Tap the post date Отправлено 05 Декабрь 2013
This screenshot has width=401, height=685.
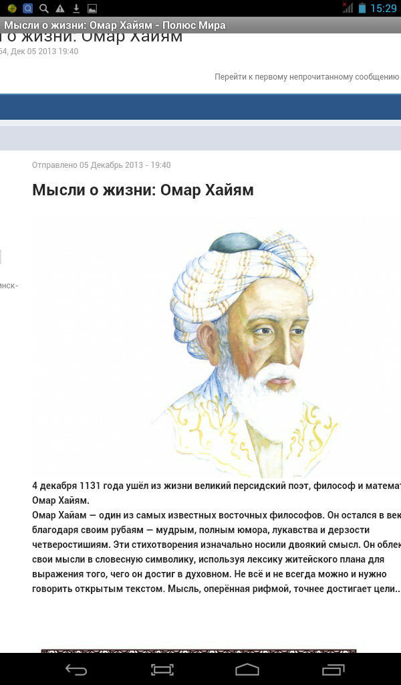[x=101, y=165]
